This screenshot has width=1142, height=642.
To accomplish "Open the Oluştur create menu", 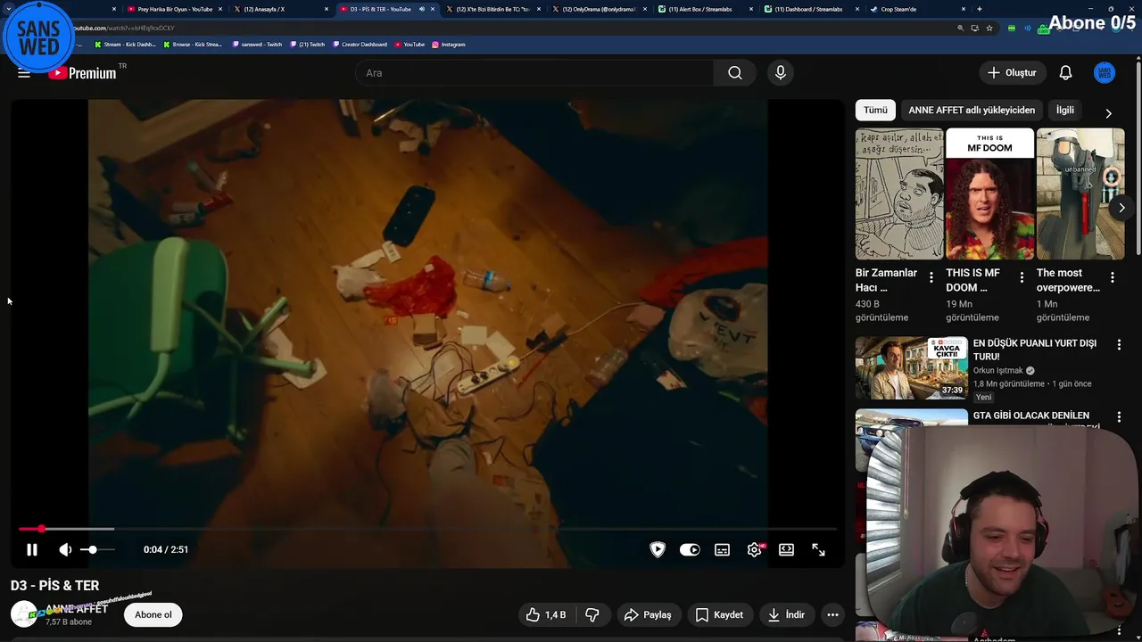I will pyautogui.click(x=1012, y=73).
